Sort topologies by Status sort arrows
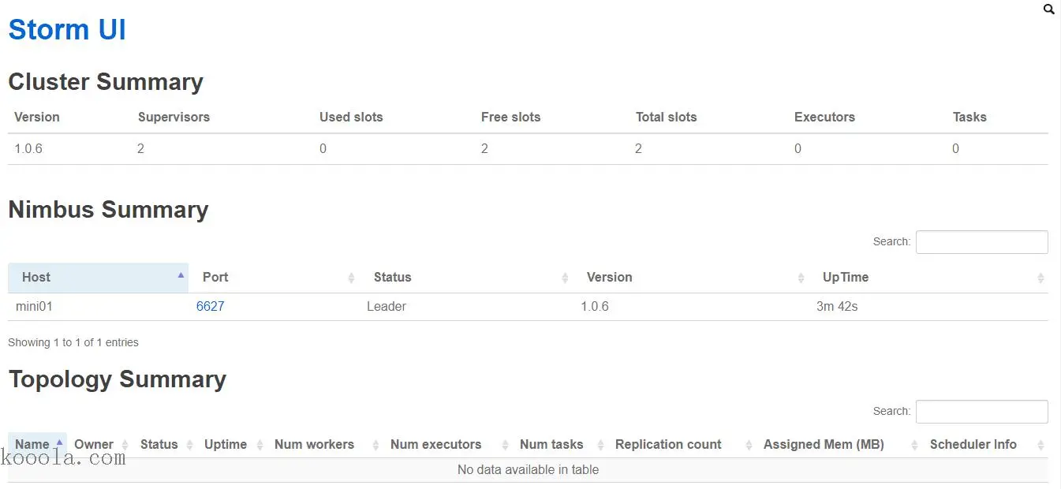 pyautogui.click(x=189, y=445)
